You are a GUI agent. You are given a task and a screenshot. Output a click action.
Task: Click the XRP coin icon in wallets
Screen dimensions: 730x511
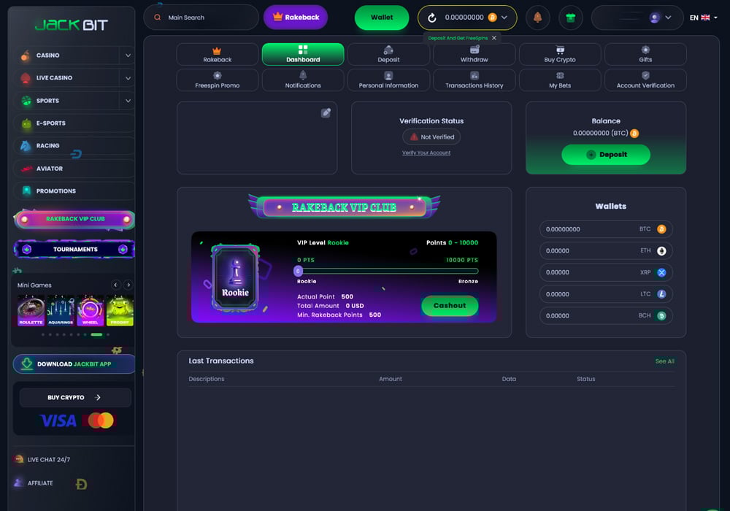click(661, 272)
